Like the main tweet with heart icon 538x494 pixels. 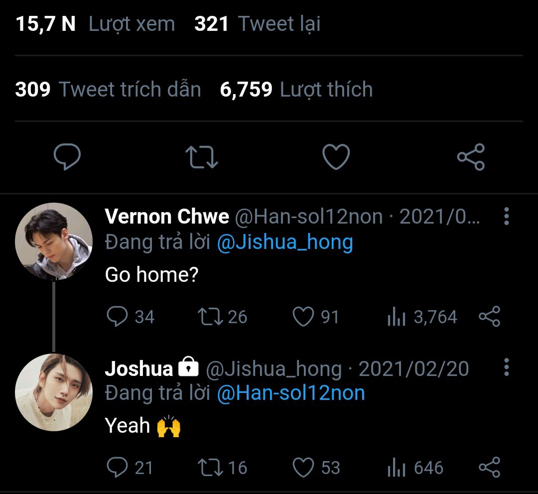(336, 157)
